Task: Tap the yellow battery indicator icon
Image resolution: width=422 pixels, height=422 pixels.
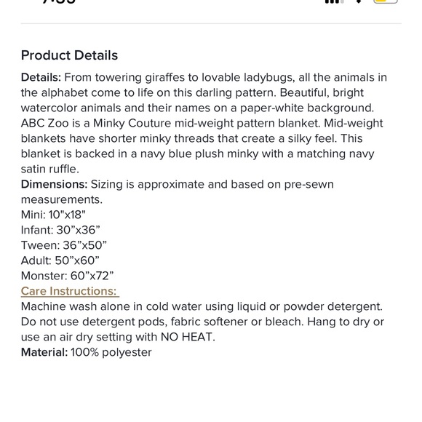Action: click(x=386, y=1)
